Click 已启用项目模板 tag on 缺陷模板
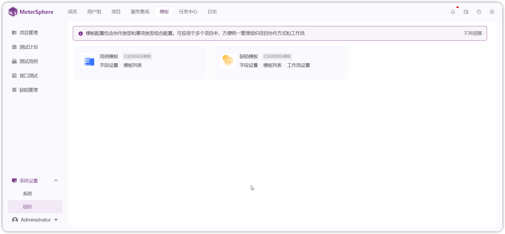This screenshot has width=505, height=234. click(277, 56)
